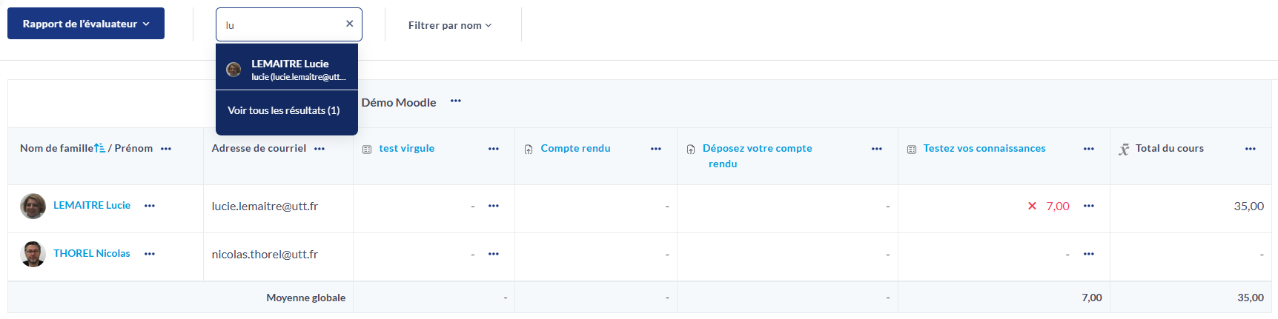Open Testez vos connaissances column actions menu

coord(1089,149)
